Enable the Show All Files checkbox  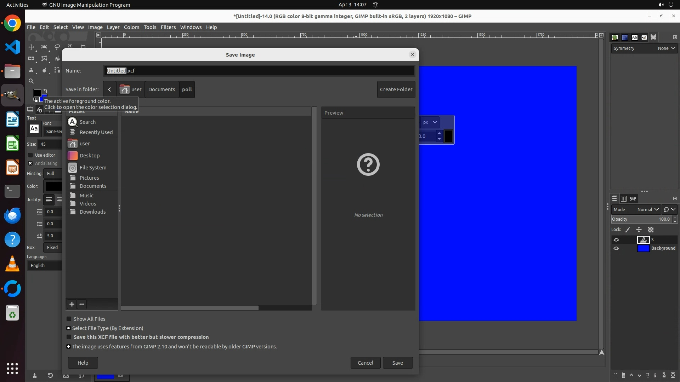pyautogui.click(x=69, y=319)
